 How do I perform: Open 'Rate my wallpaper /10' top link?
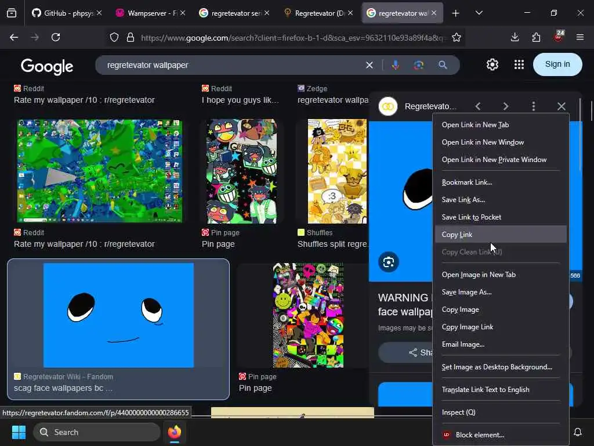tap(85, 100)
